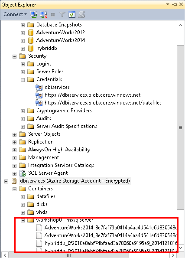Select the SQL Server Agent node
The image size is (185, 258).
coord(48,173)
